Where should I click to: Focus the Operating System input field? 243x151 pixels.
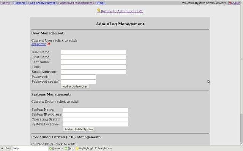[95, 119]
